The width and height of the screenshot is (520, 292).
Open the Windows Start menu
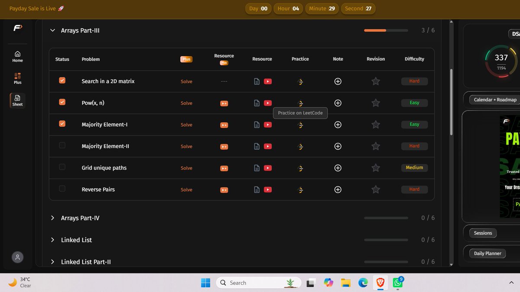pos(205,283)
